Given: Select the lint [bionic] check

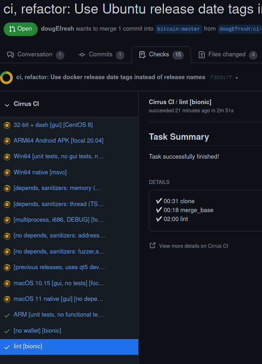Looking at the screenshot, I should point(69,347).
